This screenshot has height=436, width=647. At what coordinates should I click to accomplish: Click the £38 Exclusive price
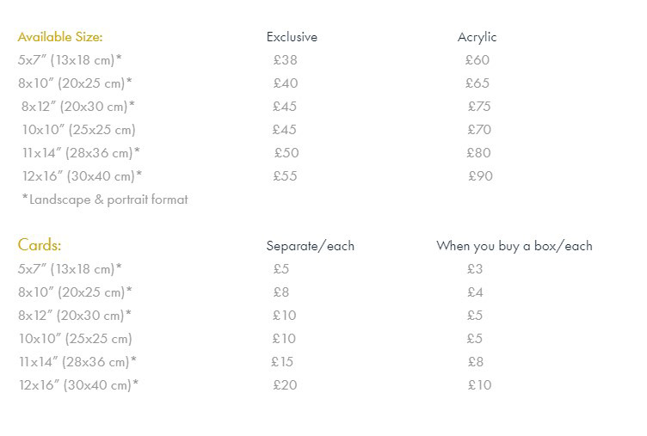pos(285,60)
